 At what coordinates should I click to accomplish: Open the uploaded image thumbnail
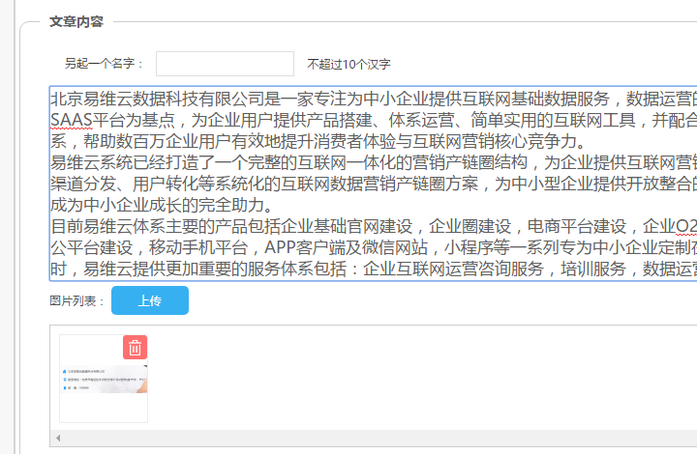[103, 386]
